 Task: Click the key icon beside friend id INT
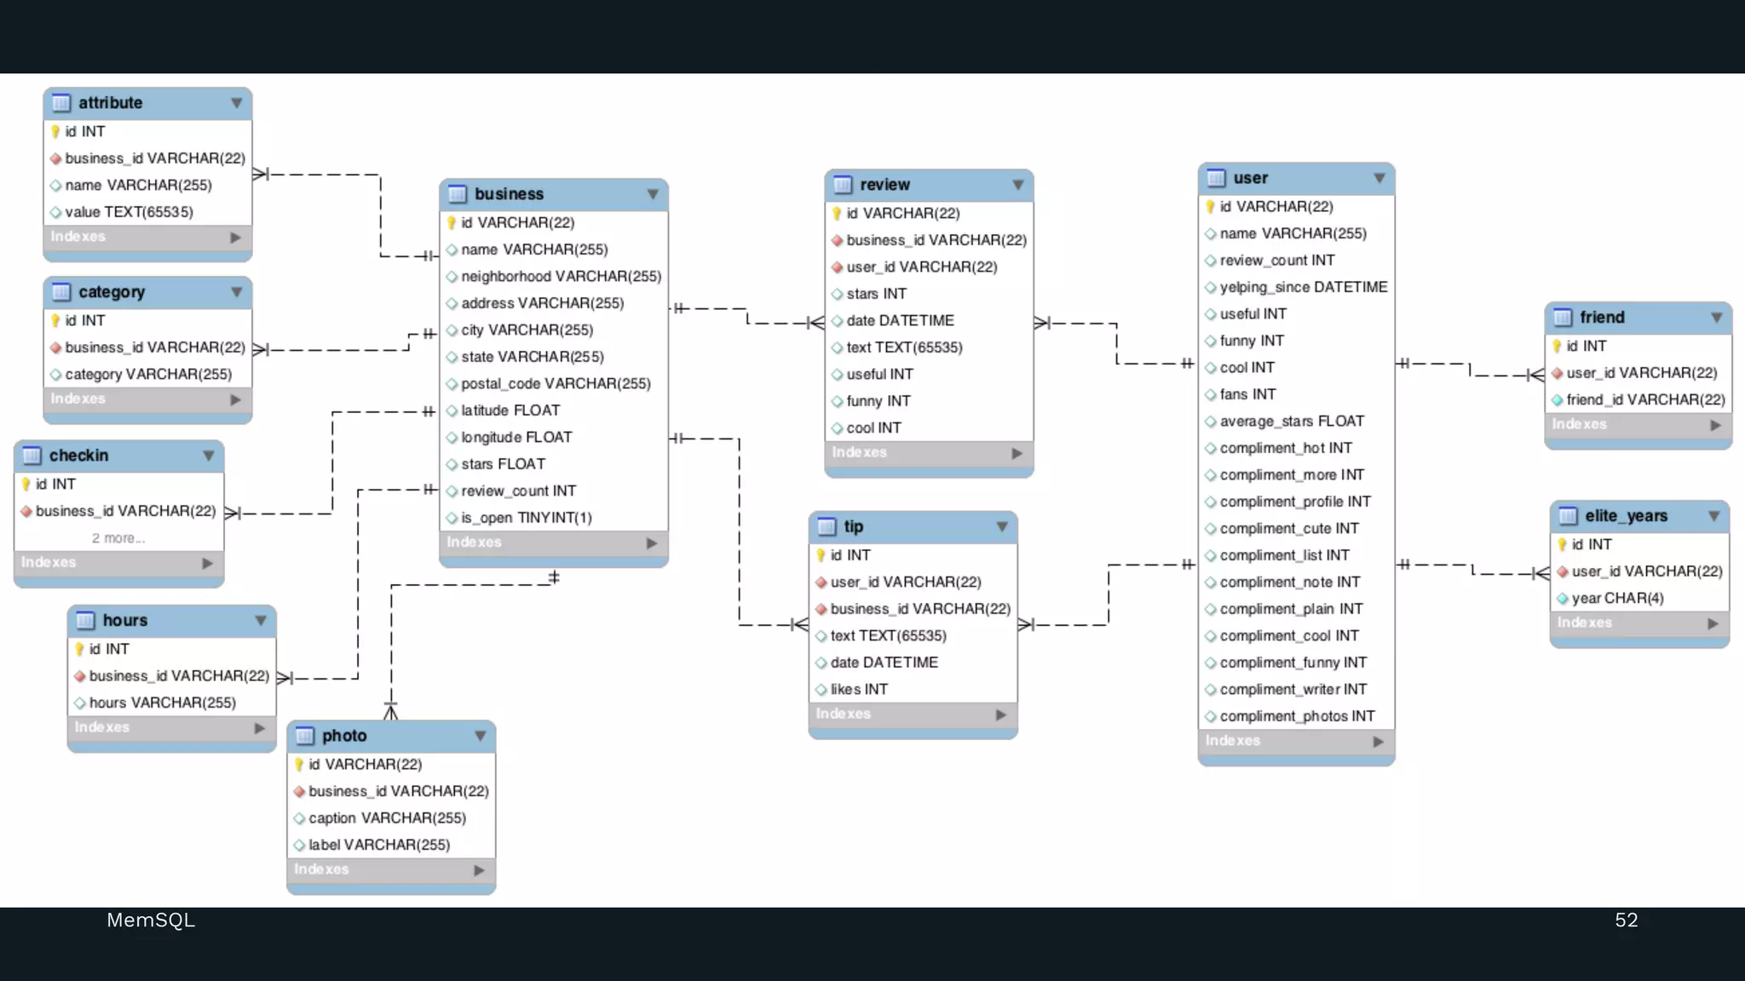click(1557, 347)
